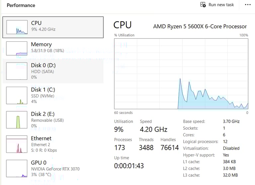Click the Disk 1 mini activity graph
The height and width of the screenshot is (185, 255).
tap(17, 96)
